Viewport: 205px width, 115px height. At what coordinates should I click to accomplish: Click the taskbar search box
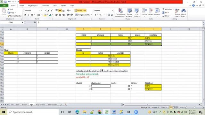click(x=33, y=112)
